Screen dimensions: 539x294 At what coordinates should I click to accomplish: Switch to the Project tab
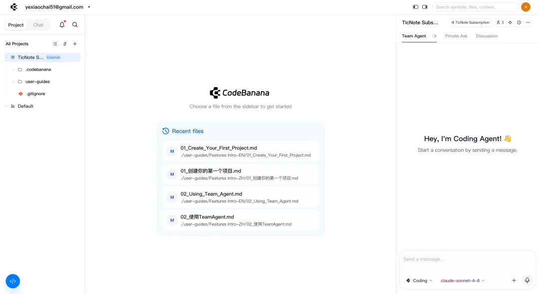[x=16, y=25]
